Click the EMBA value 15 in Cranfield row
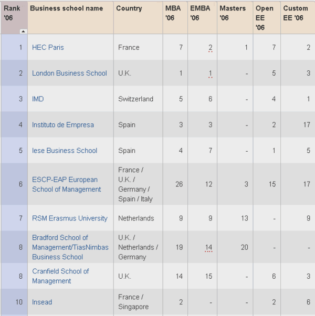The height and width of the screenshot is (316, 315). (x=208, y=276)
